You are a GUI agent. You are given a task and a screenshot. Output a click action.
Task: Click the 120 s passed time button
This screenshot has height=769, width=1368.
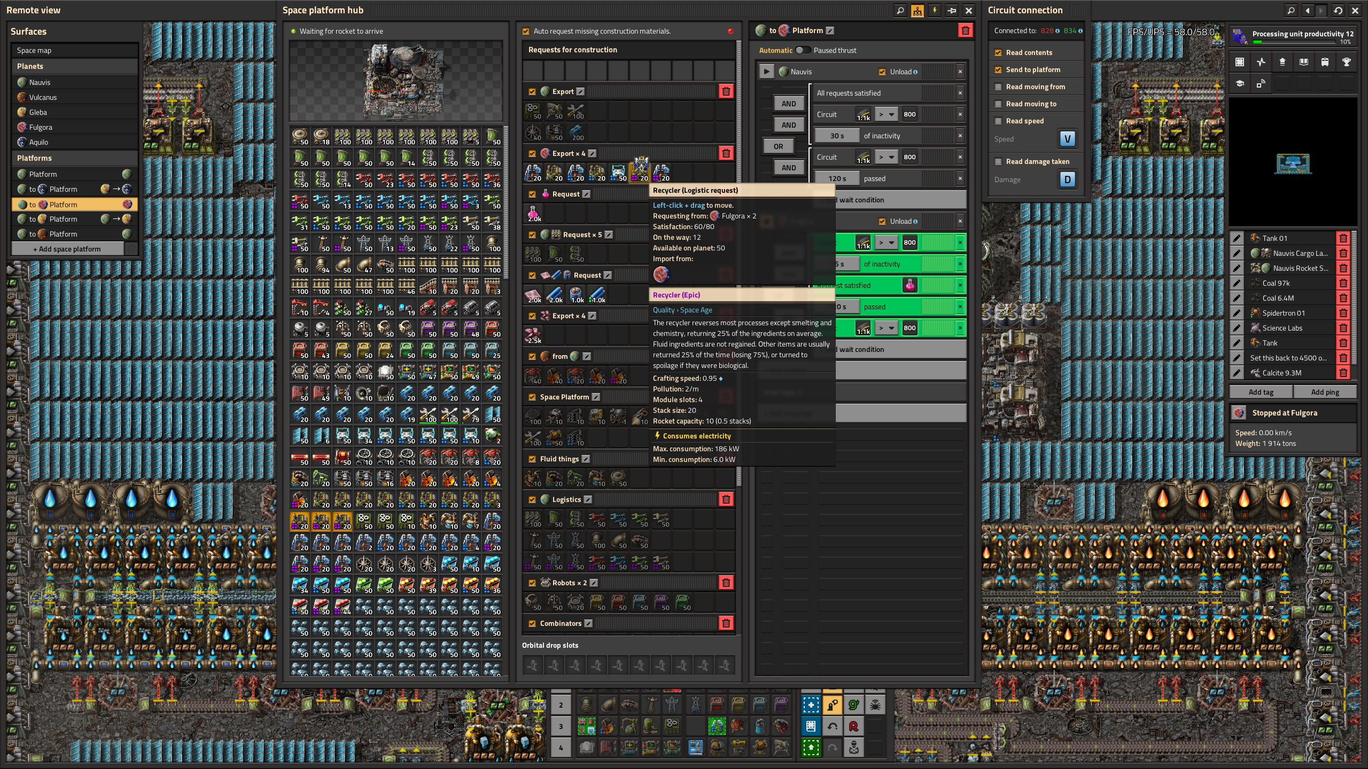pyautogui.click(x=837, y=178)
